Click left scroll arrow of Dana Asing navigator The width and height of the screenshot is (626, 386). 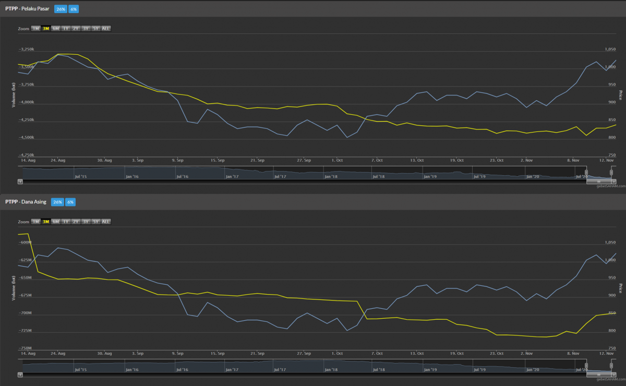(20, 375)
